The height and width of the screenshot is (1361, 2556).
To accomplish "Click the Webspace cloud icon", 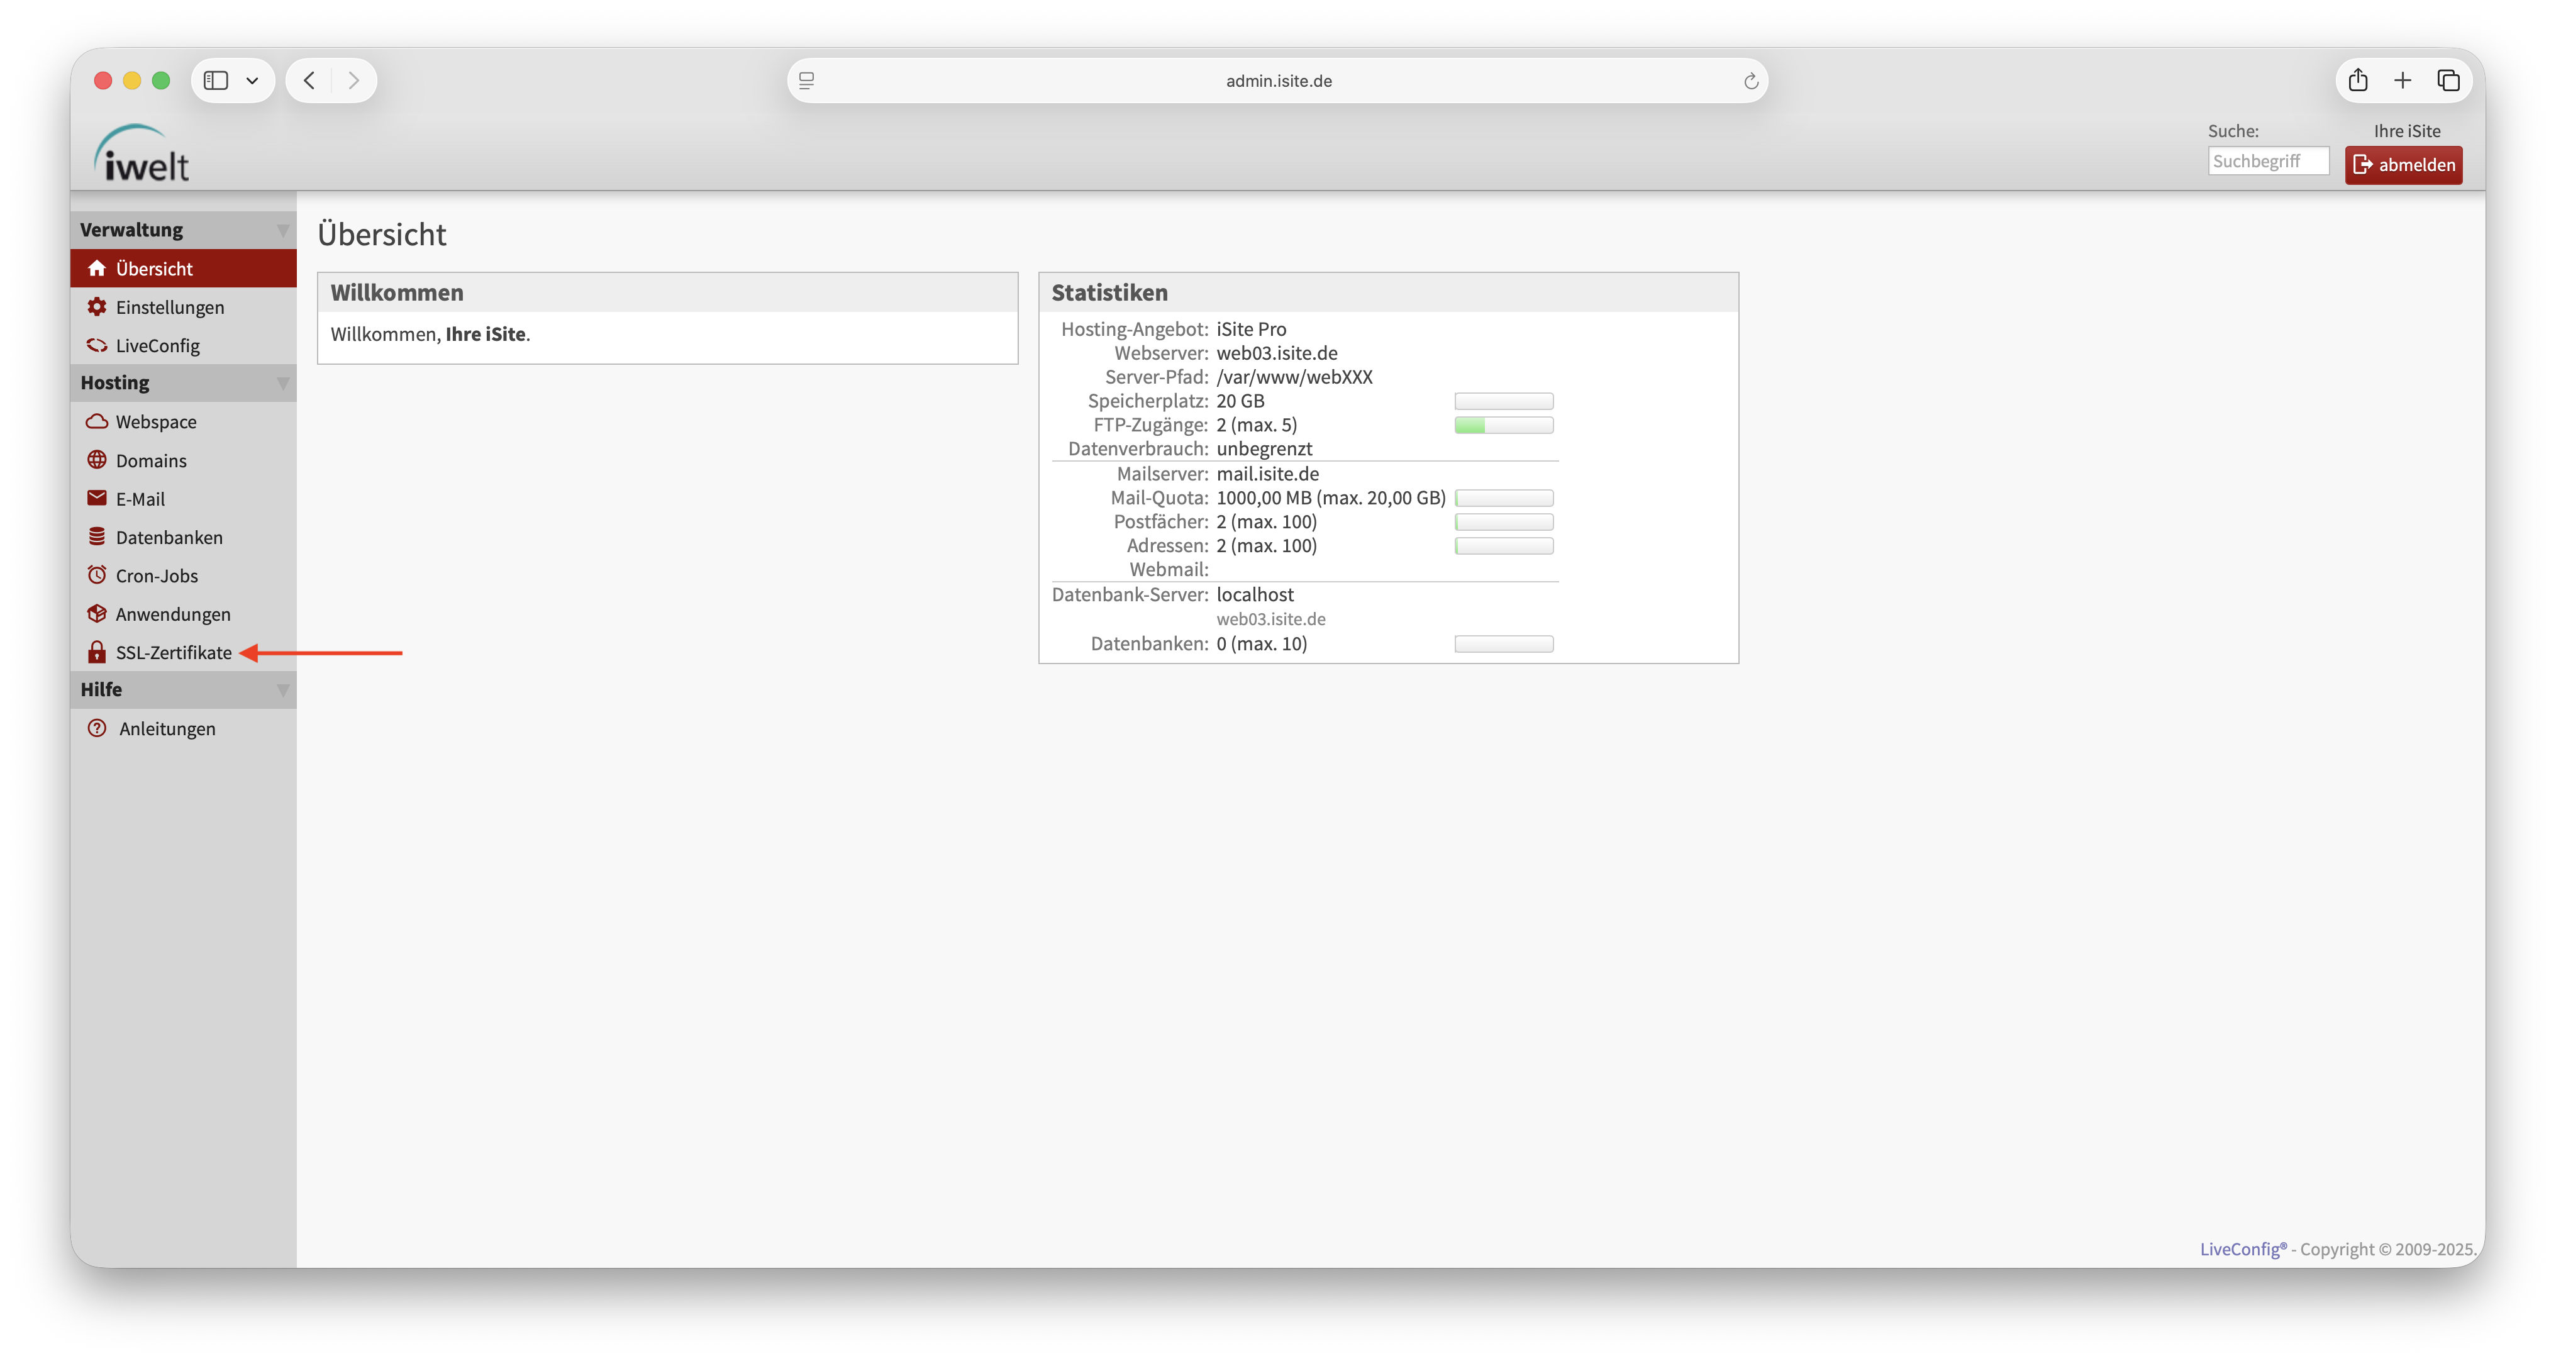I will 96,421.
